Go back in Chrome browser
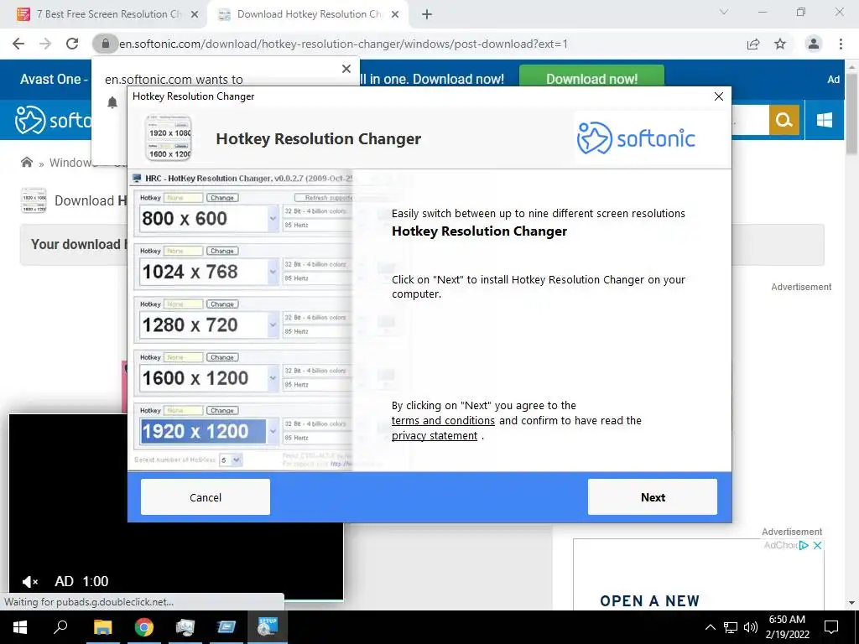This screenshot has height=644, width=859. (x=18, y=44)
